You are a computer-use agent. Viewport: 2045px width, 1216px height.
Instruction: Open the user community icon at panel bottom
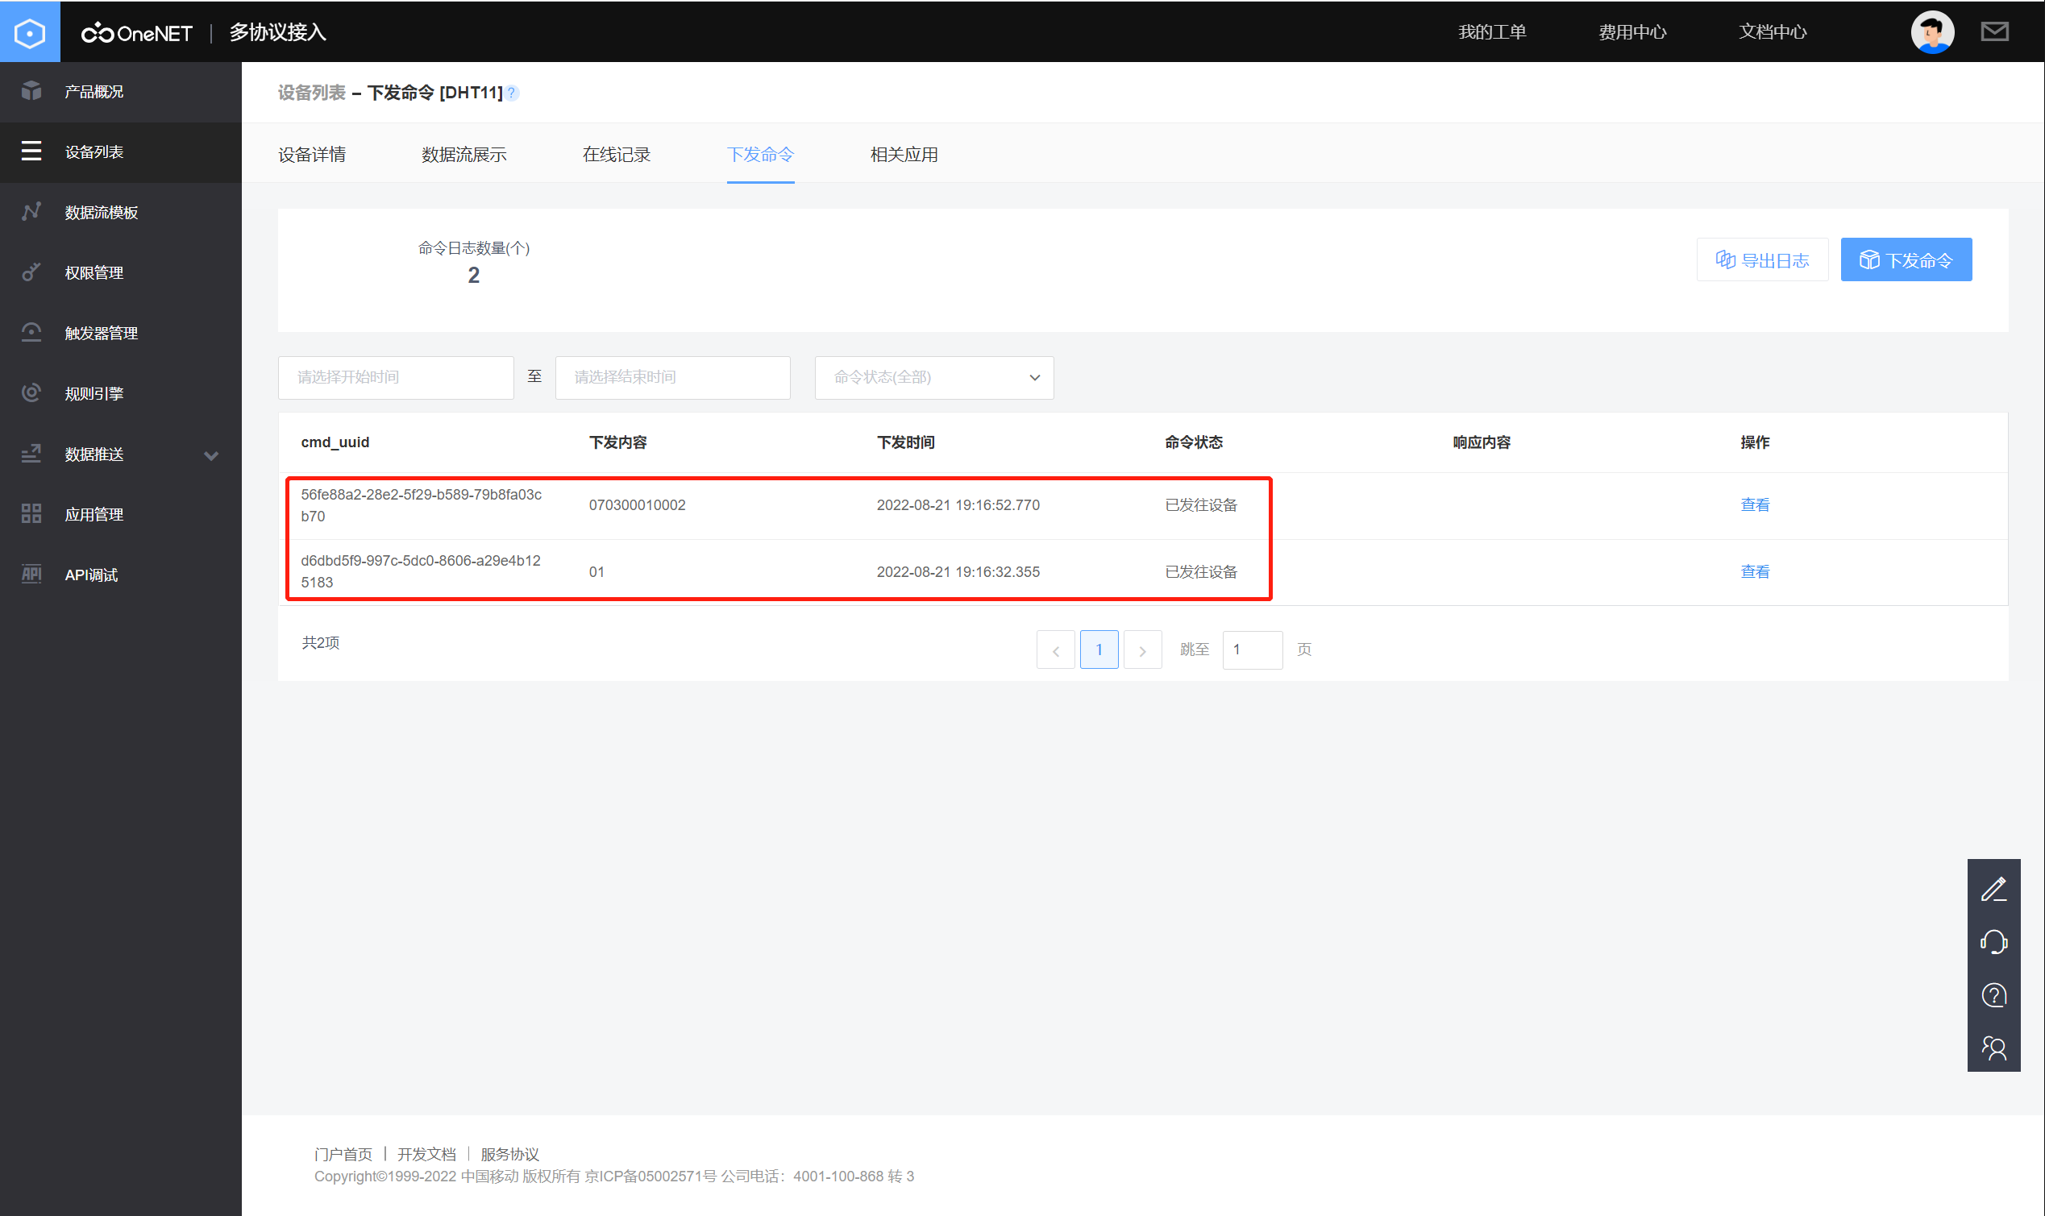tap(1993, 1048)
